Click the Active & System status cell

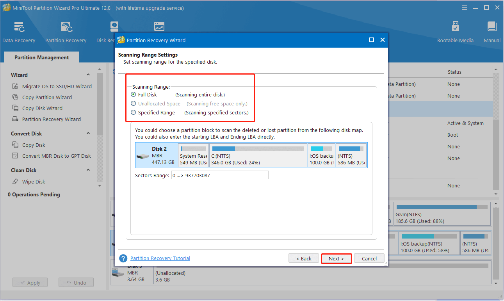[x=465, y=123]
